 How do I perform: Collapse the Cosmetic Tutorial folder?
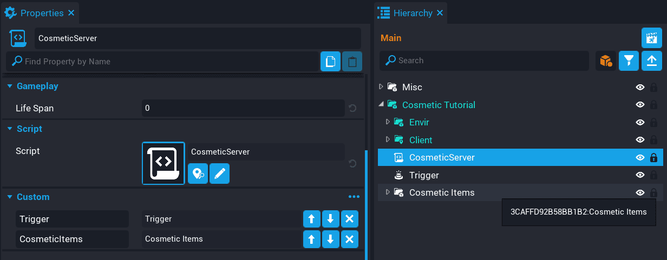tap(381, 104)
